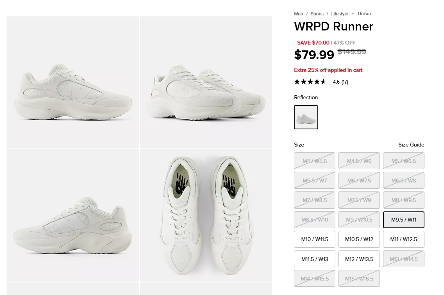View the 17 reviews count

click(345, 82)
